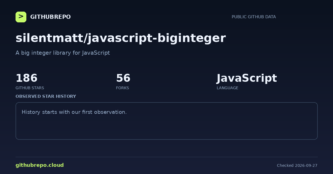Image resolution: width=333 pixels, height=174 pixels.
Task: Click the word biginteger in the title
Action: pos(191,38)
